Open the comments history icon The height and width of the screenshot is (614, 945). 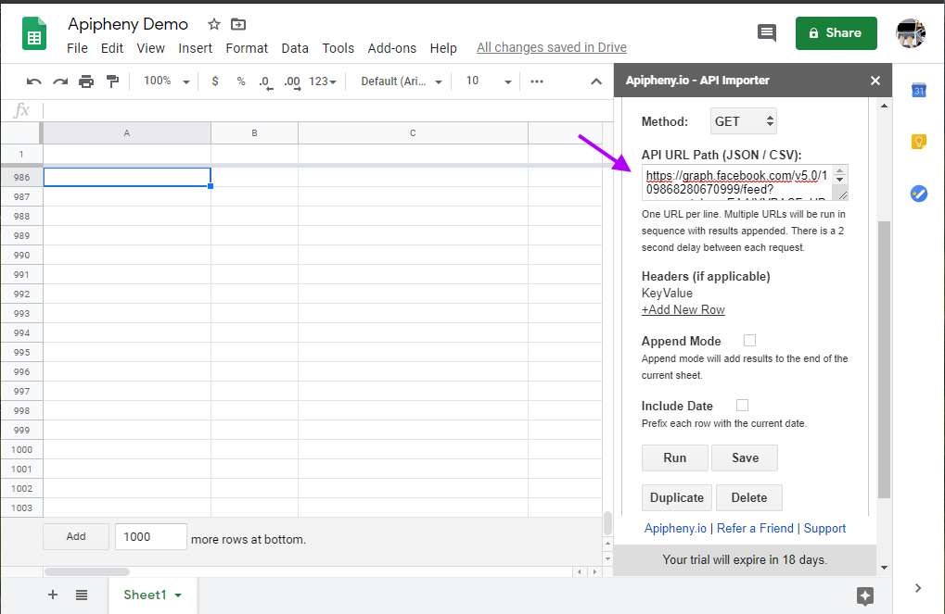coord(767,32)
